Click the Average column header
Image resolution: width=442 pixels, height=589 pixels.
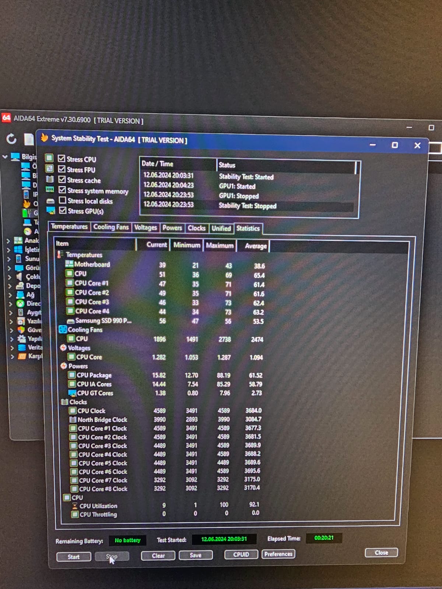tap(253, 246)
